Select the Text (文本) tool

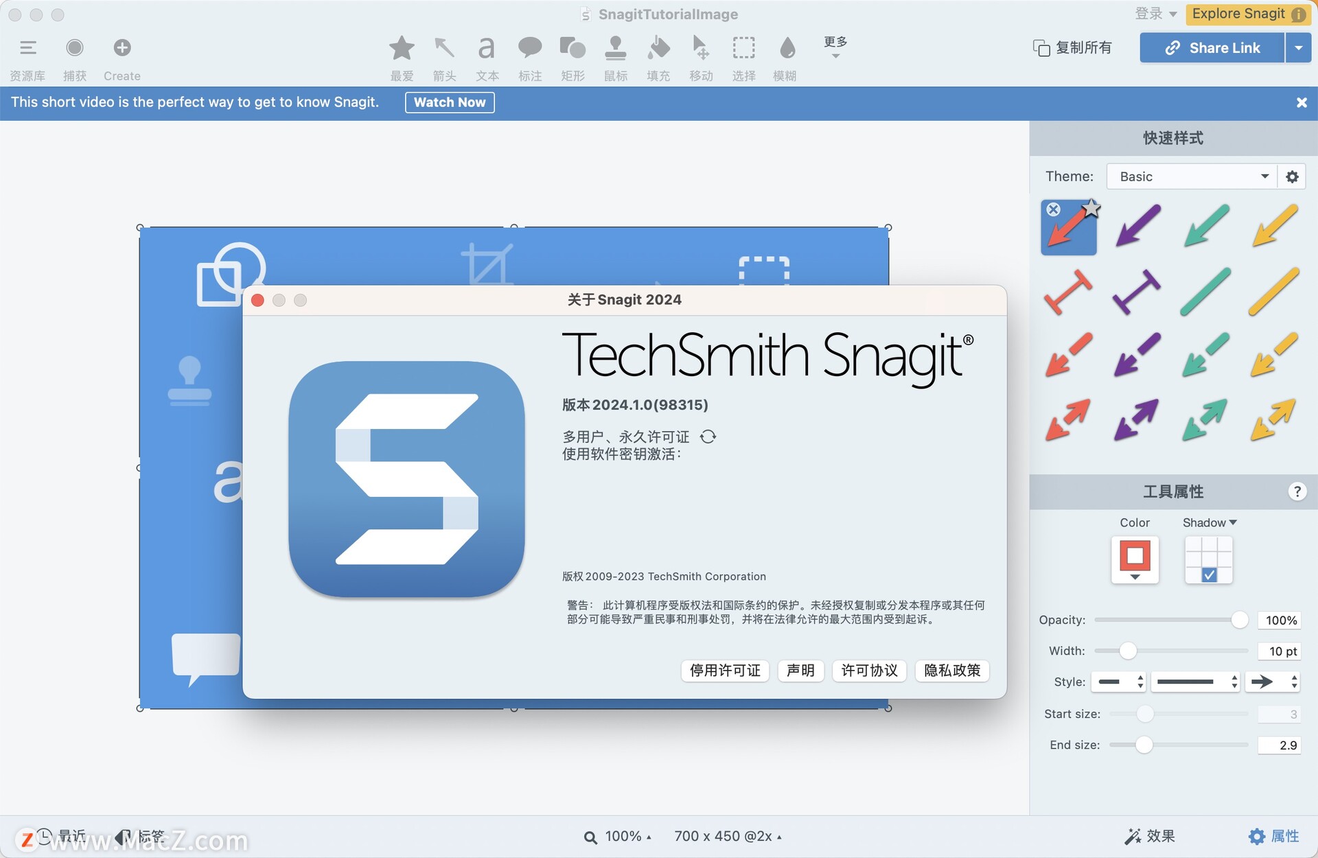pos(487,48)
